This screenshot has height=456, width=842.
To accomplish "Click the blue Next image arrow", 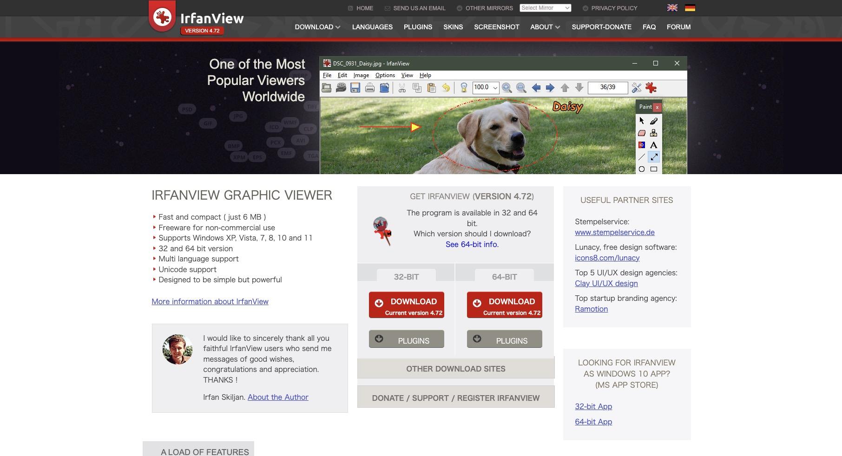I will click(x=550, y=88).
